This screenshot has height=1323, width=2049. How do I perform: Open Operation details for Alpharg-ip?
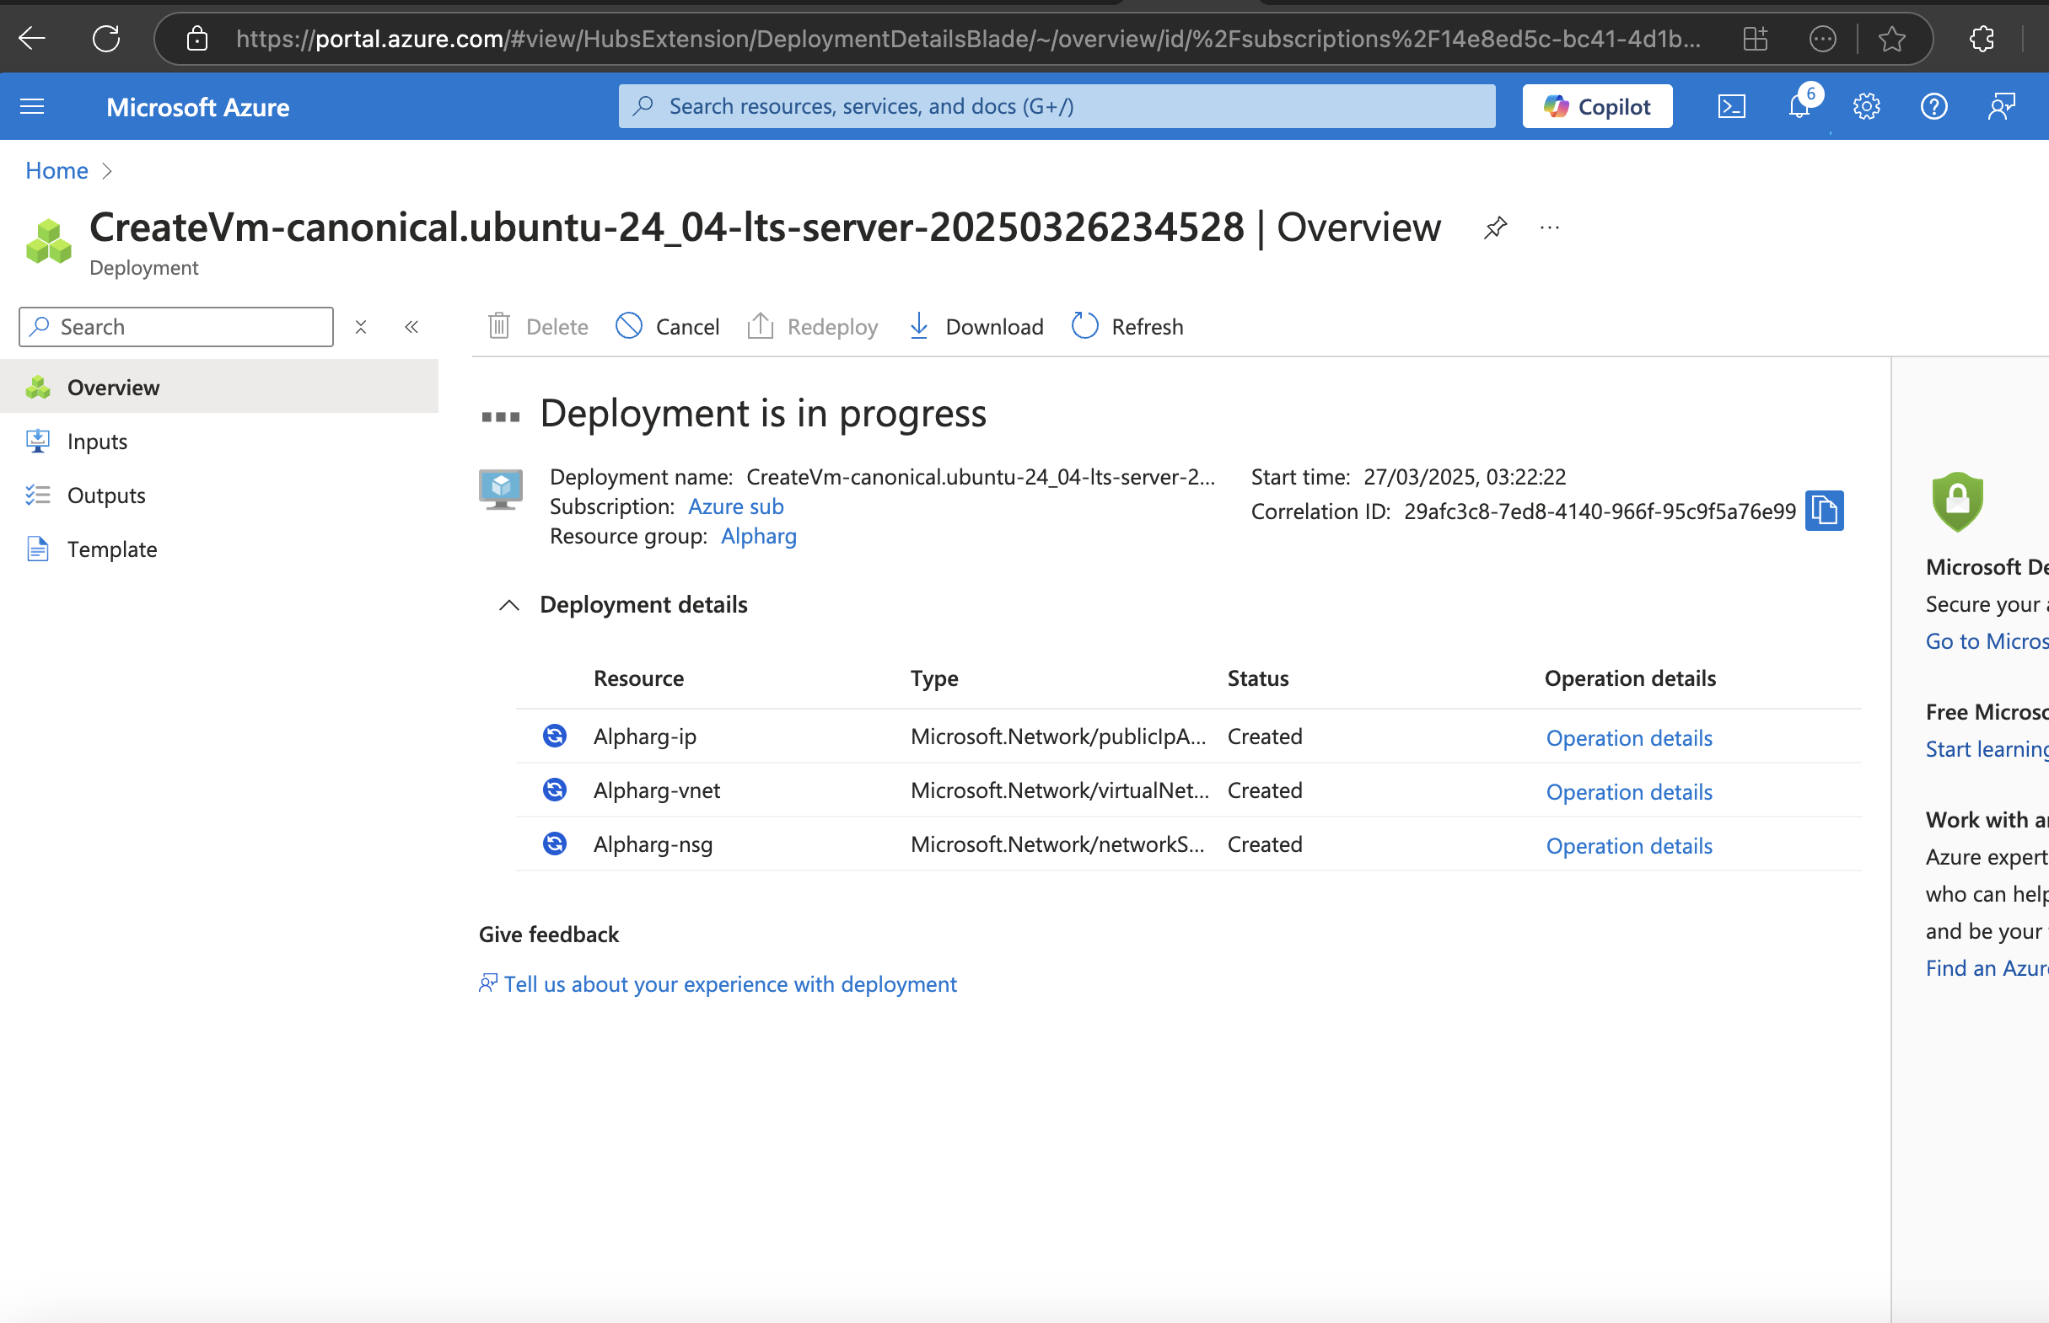point(1629,738)
